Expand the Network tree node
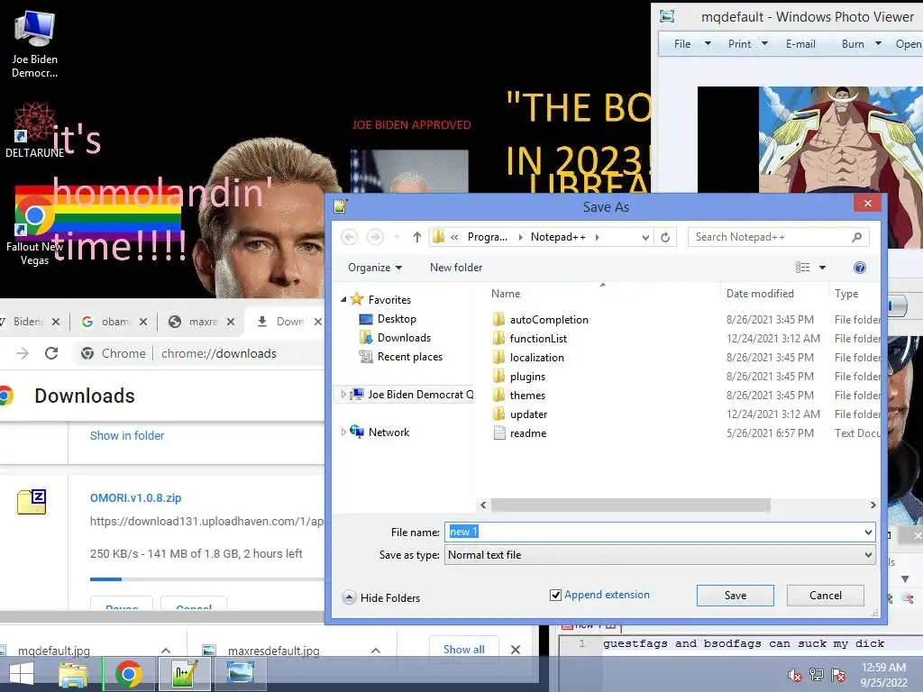 (343, 432)
